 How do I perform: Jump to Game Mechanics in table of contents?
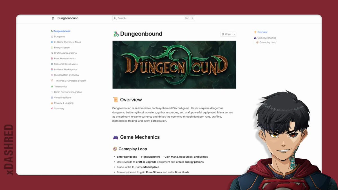click(267, 38)
